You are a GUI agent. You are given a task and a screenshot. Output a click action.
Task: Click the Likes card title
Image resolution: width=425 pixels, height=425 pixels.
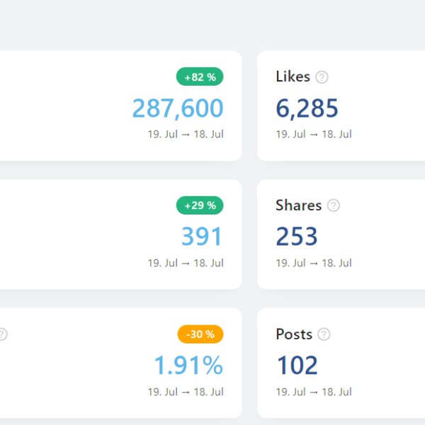[x=293, y=76]
